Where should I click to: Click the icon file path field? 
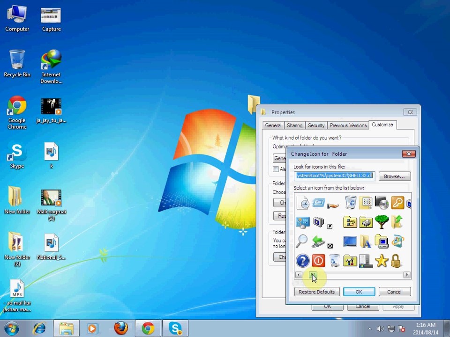pyautogui.click(x=334, y=176)
